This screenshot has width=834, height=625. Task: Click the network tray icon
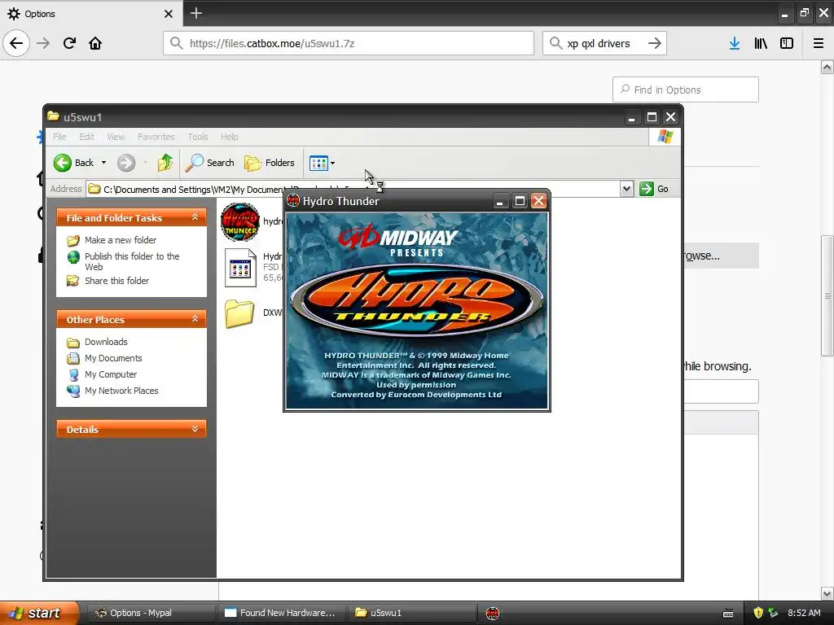pos(774,613)
